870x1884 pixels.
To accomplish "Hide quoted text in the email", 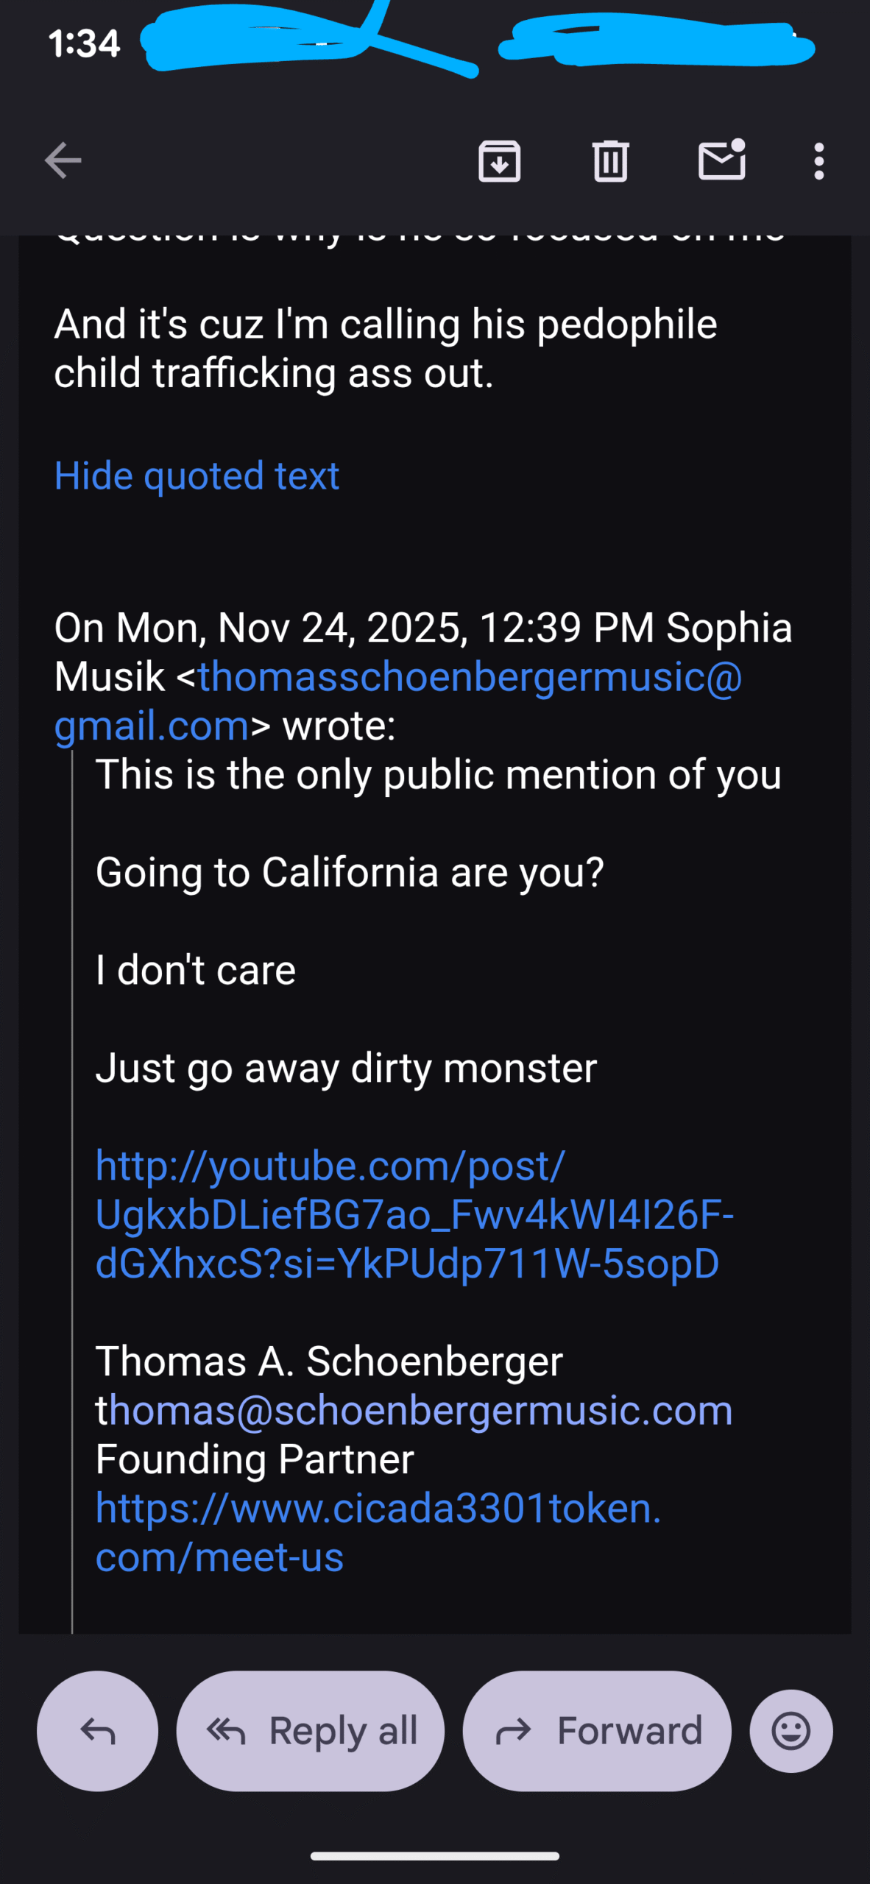I will click(197, 475).
